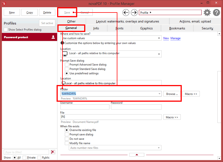The image size is (223, 162).
Task: Open help with the question mark icon
Action: tap(217, 13)
